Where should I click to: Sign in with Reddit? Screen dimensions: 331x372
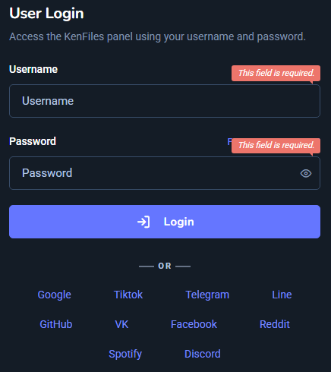coord(275,324)
